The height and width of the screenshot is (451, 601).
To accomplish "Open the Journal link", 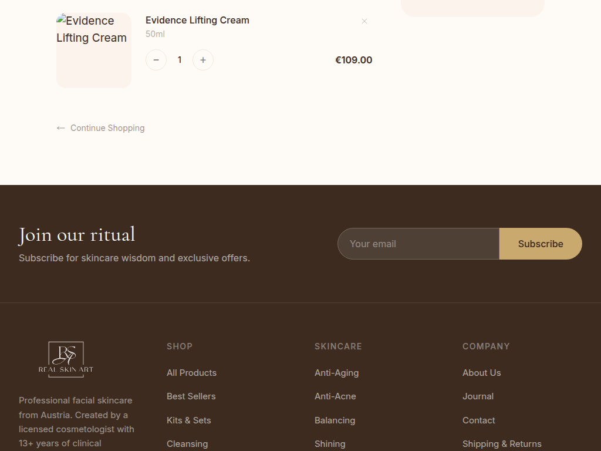I will (478, 396).
